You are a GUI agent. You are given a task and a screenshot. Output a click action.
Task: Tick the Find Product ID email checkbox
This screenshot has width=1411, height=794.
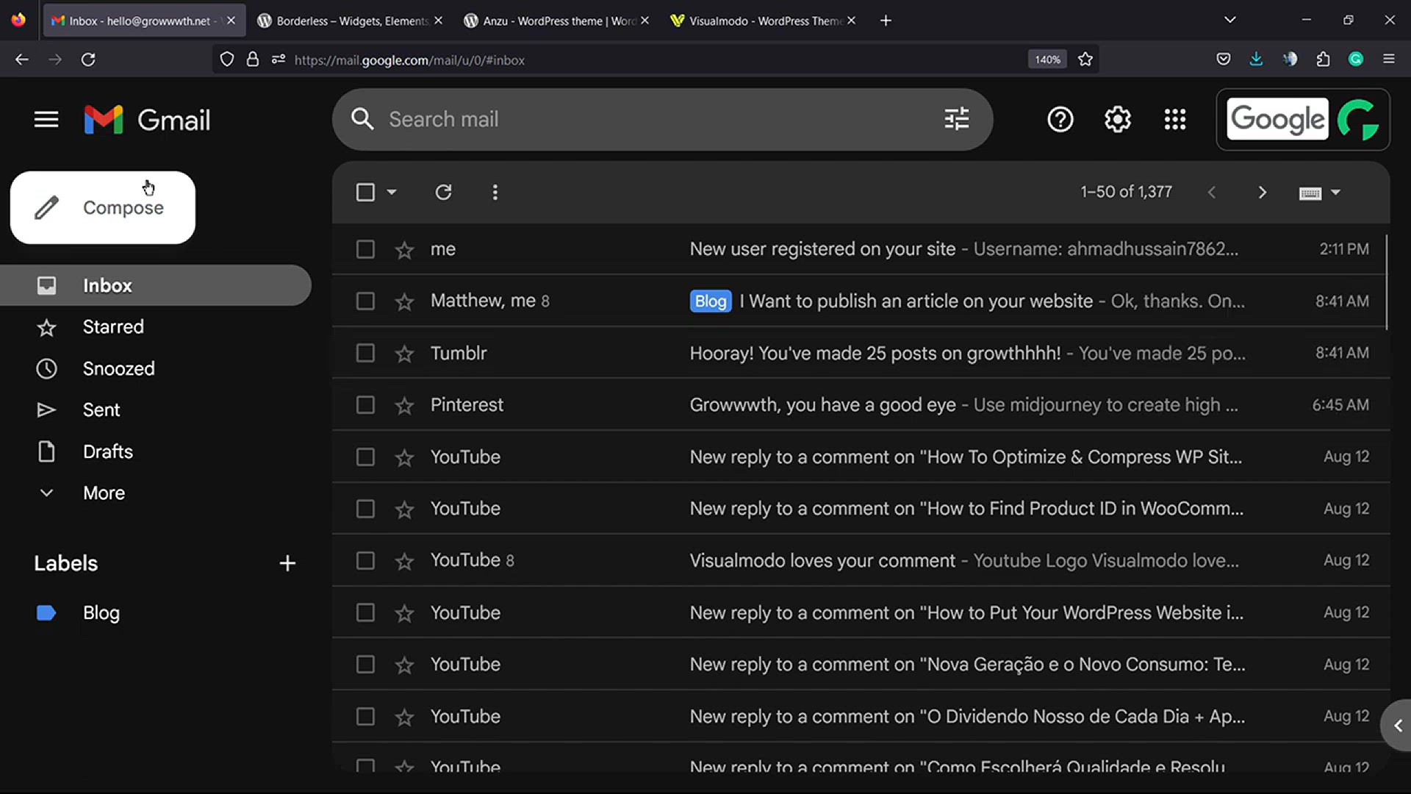click(365, 509)
